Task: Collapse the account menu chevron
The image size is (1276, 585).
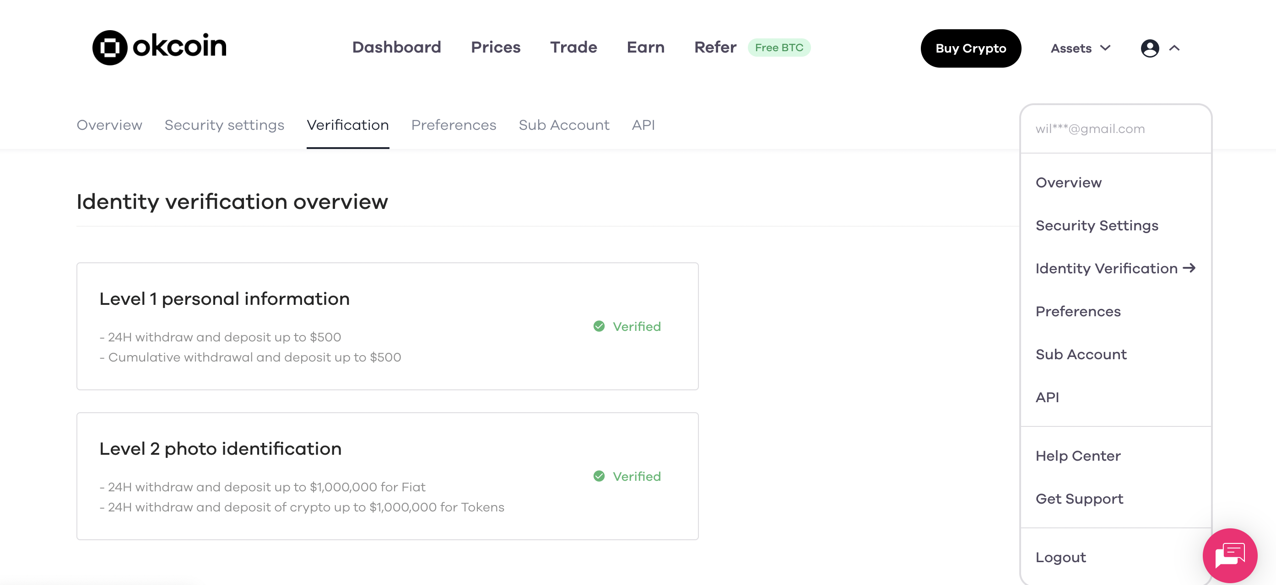Action: point(1174,48)
